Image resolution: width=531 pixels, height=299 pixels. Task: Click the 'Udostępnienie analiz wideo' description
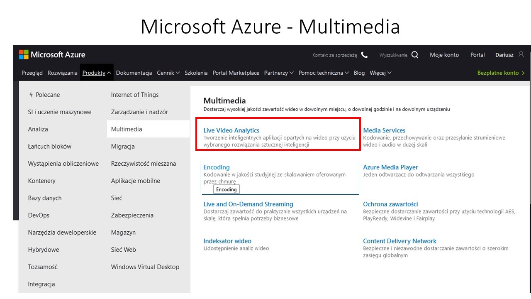(236, 248)
